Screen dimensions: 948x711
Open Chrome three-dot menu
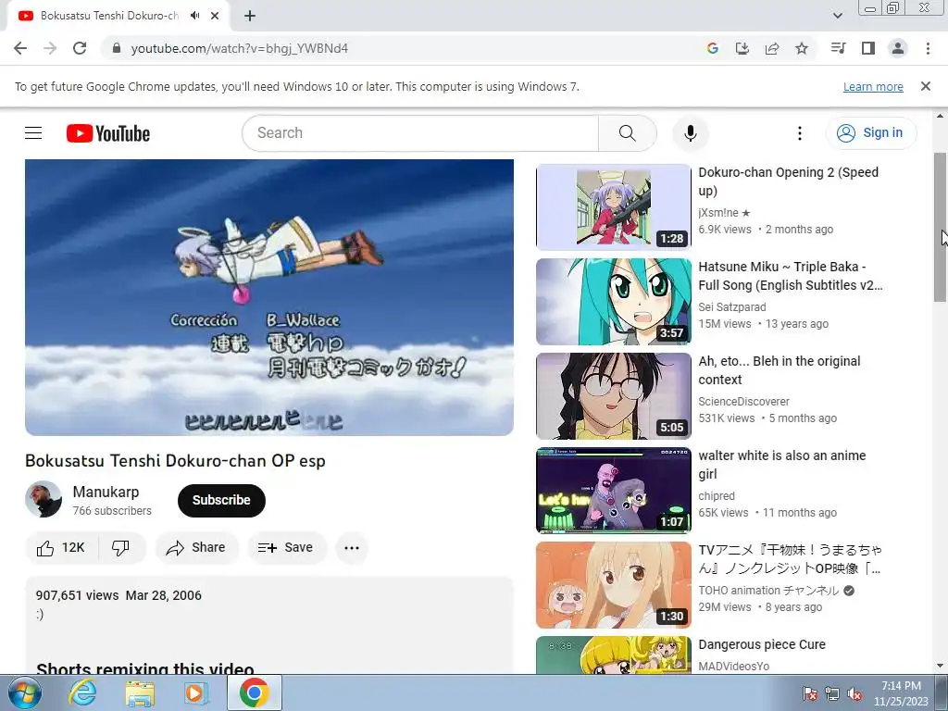tap(928, 48)
